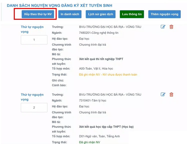
Task: Click the 'In danh sách' button
Action: click(69, 14)
